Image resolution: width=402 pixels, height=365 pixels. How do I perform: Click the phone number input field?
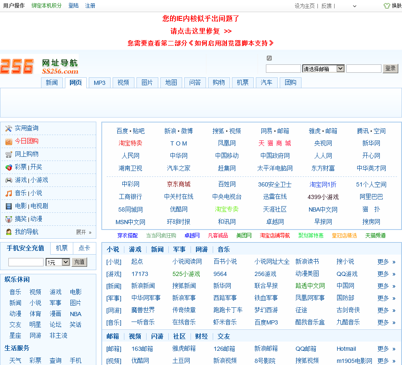pos(26,262)
